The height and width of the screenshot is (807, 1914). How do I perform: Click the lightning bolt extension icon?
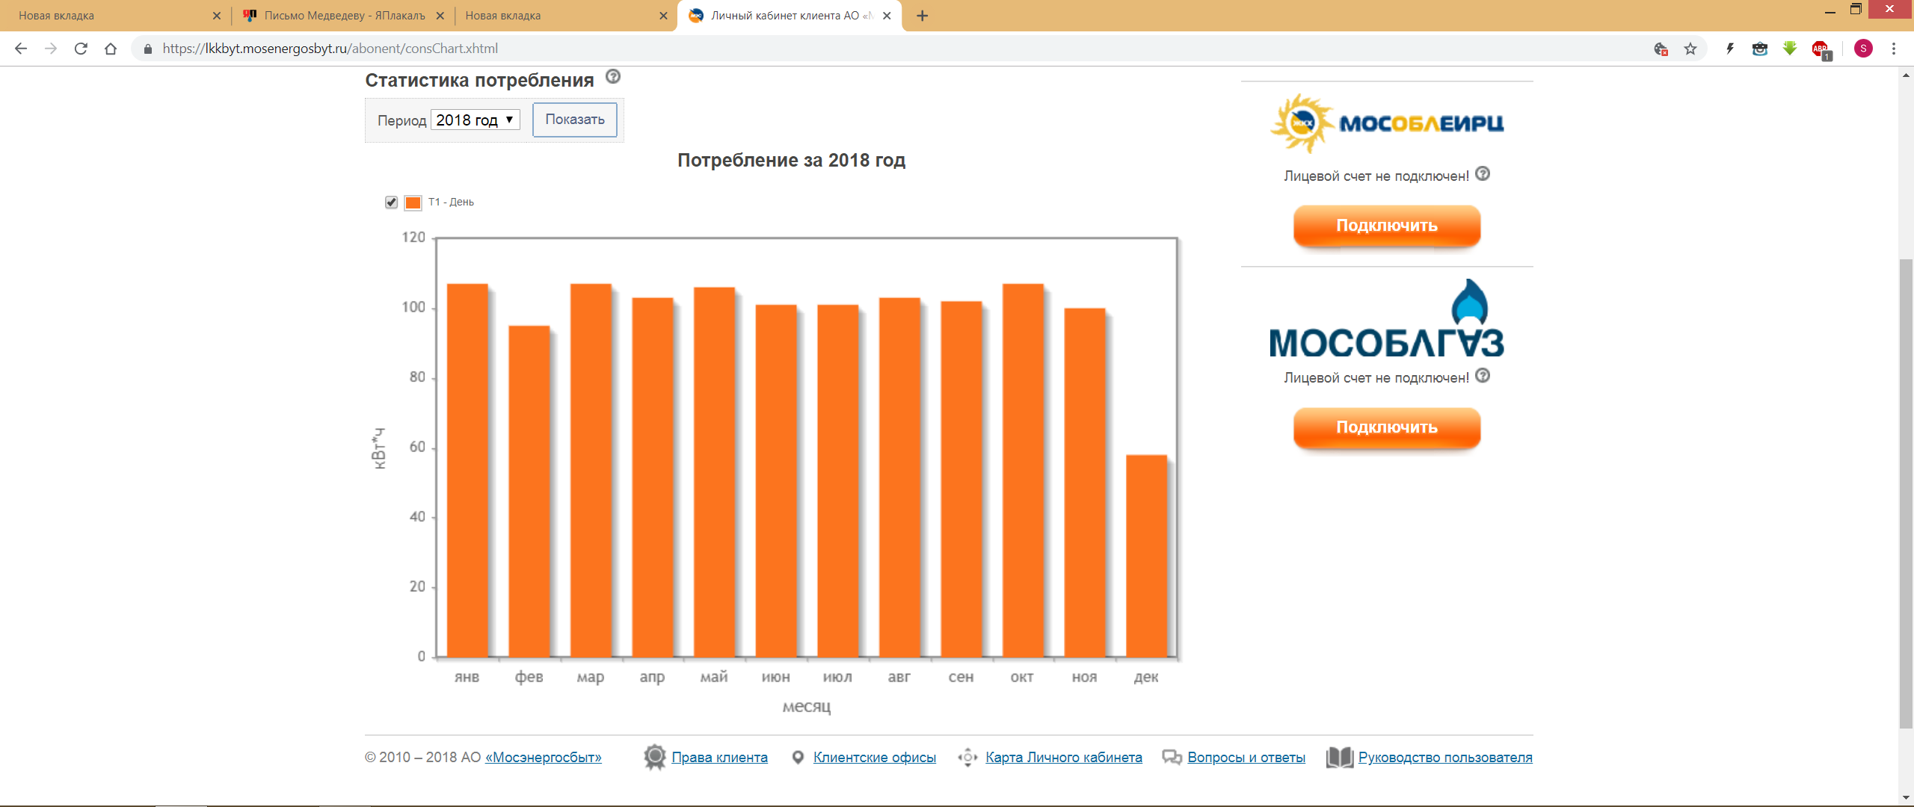[1729, 49]
